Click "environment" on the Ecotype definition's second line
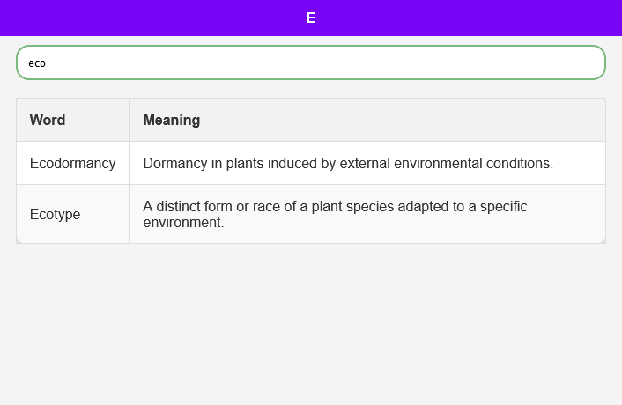The height and width of the screenshot is (405, 622). pyautogui.click(x=181, y=223)
